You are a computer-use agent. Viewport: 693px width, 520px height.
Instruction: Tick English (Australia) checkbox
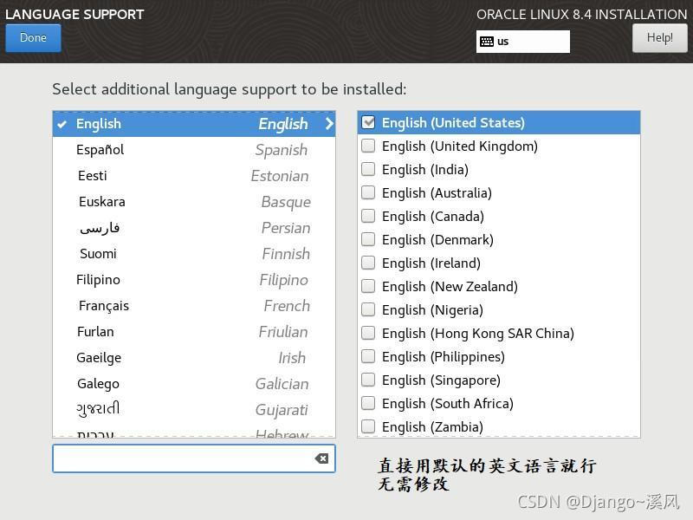click(x=368, y=192)
